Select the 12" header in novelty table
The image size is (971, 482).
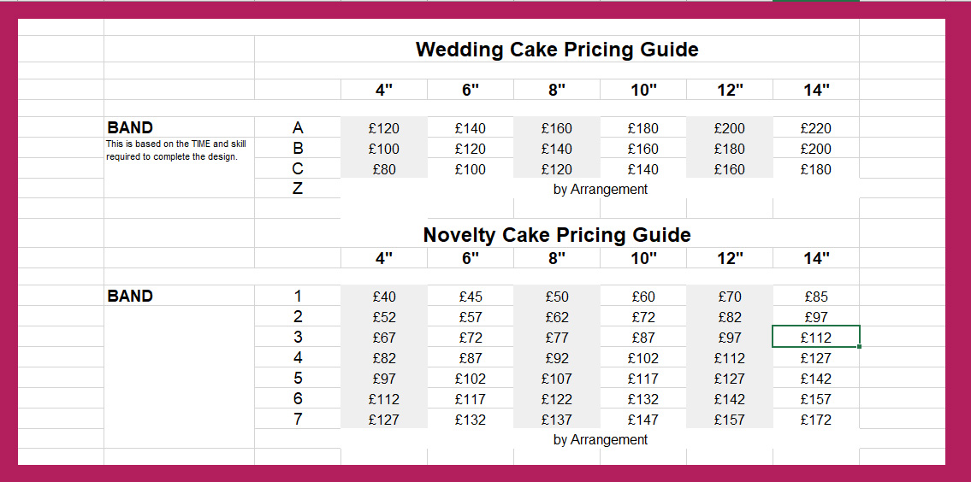(729, 258)
